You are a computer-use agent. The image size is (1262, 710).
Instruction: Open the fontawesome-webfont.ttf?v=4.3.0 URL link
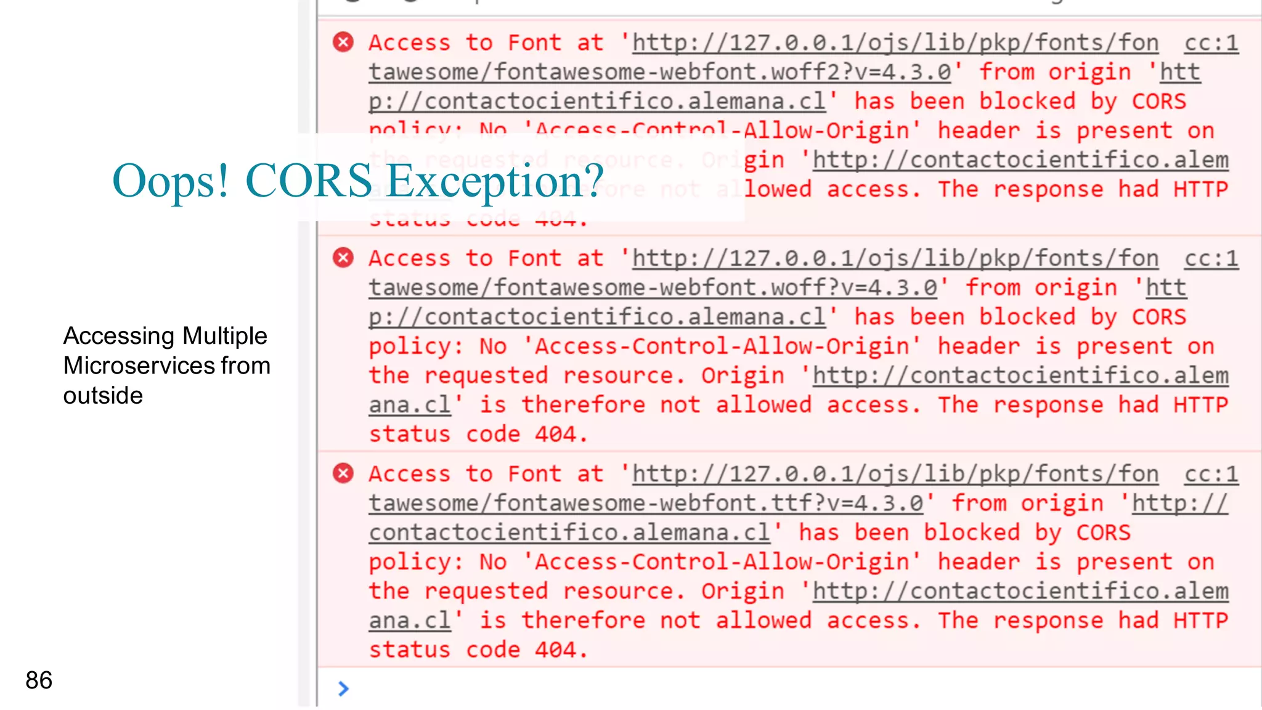[x=646, y=504]
